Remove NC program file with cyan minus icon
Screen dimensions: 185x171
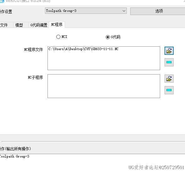click(x=169, y=62)
